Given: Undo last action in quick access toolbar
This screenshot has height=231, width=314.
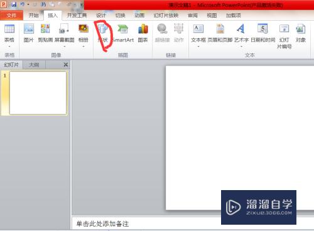Looking at the screenshot, I should [23, 4].
